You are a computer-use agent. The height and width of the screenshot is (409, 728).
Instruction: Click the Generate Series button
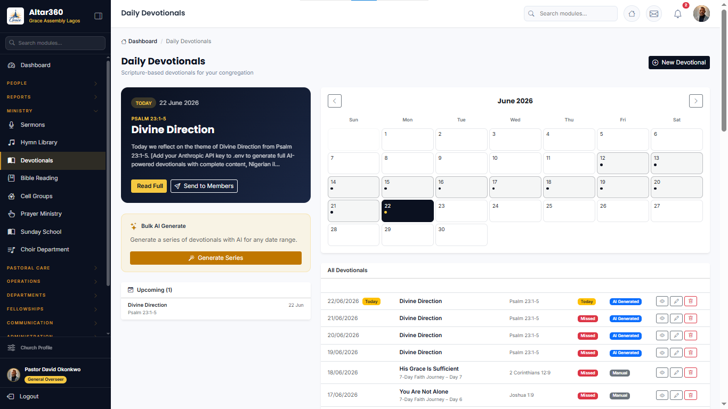tap(216, 258)
